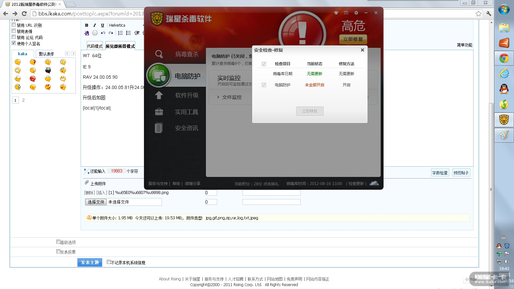Toggle bold formatting in forum editor
The height and width of the screenshot is (289, 514).
point(86,25)
